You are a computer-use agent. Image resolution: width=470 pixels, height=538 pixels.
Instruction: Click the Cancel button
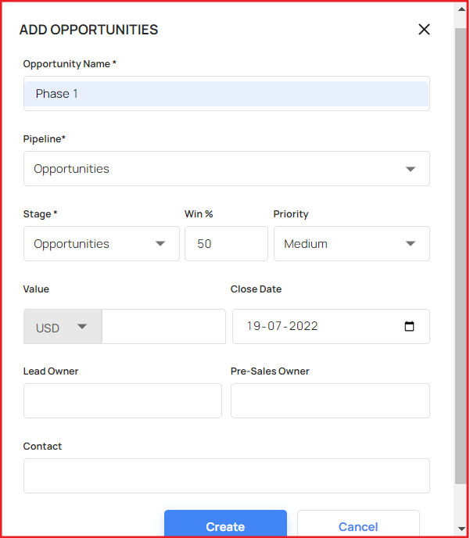(358, 524)
